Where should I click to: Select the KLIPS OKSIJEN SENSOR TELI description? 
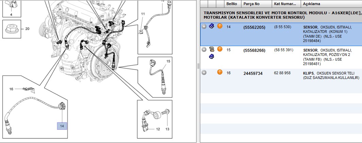tap(331, 76)
